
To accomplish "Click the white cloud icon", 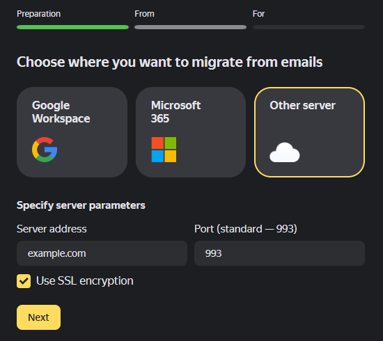I will pyautogui.click(x=285, y=152).
